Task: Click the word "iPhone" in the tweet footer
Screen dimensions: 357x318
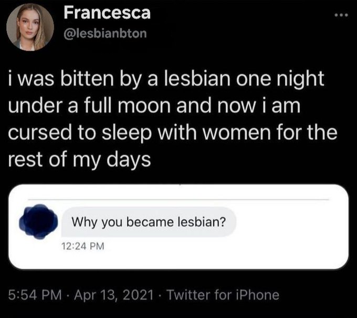Action: pos(258,295)
